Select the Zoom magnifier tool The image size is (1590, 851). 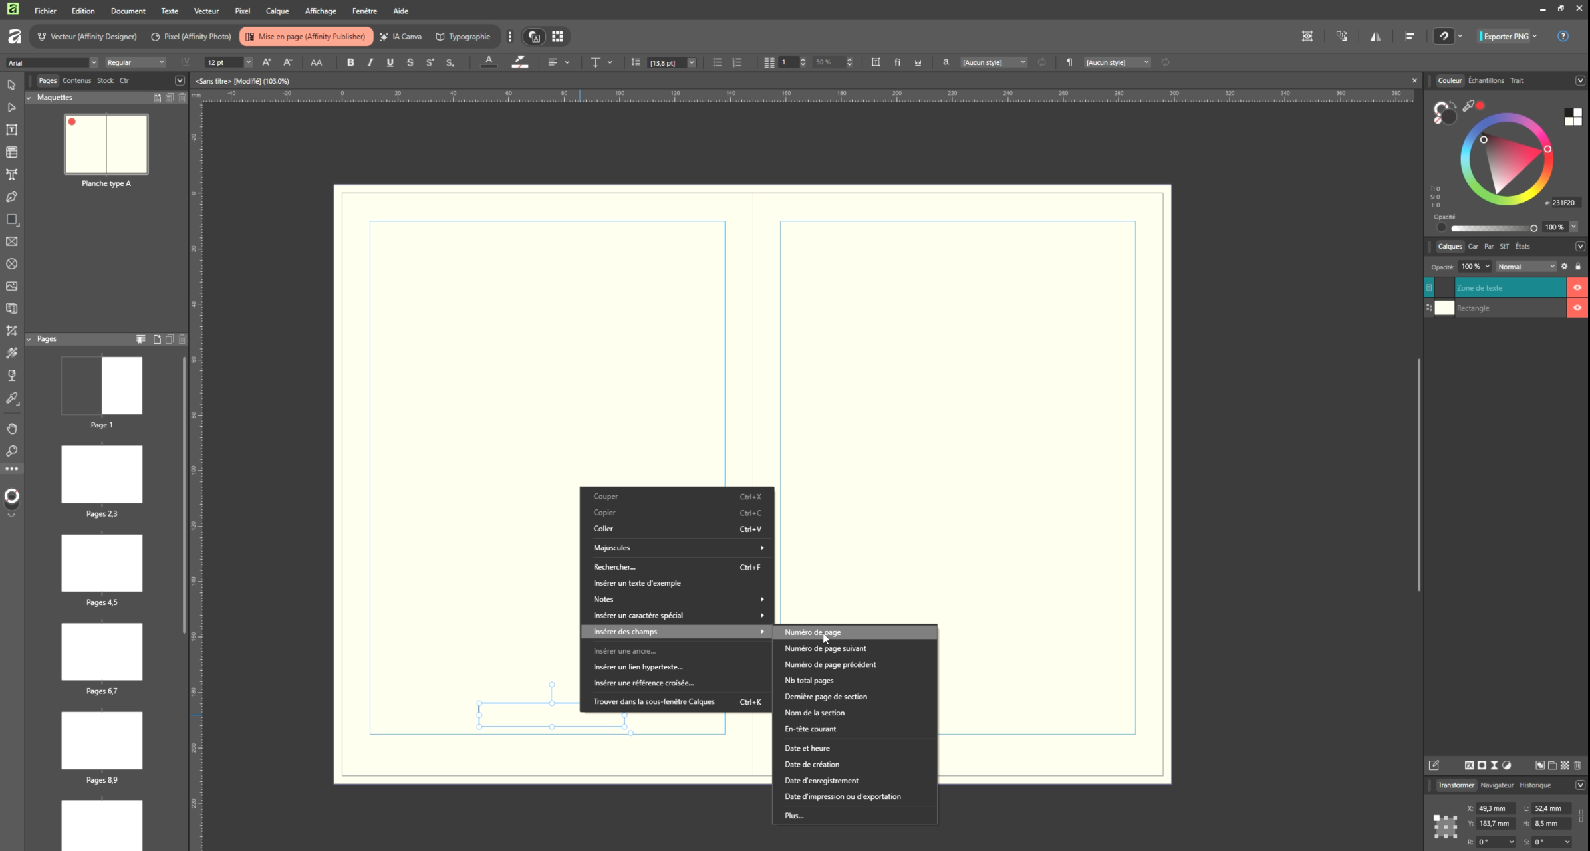(11, 451)
